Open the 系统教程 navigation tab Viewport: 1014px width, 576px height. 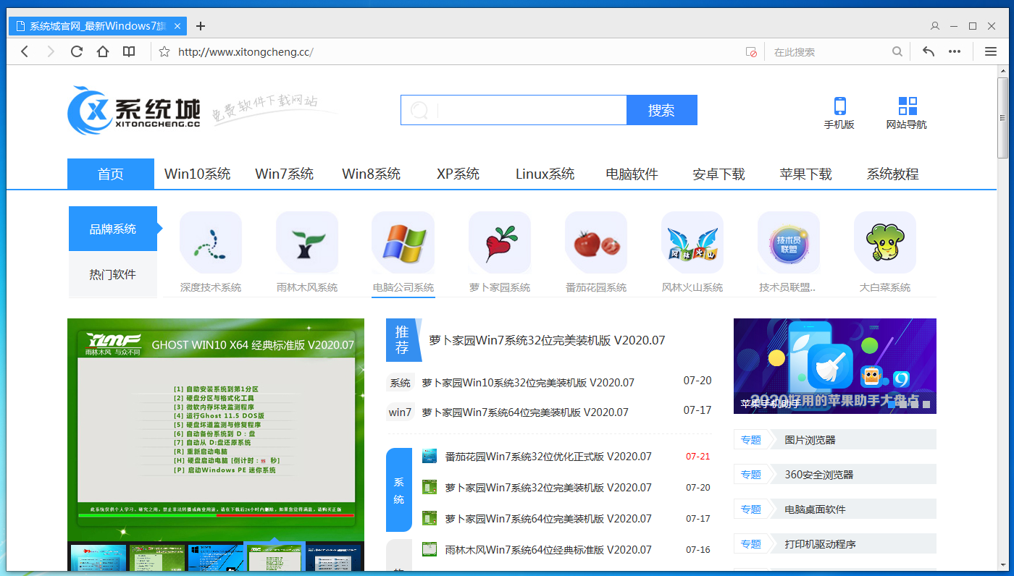coord(893,174)
